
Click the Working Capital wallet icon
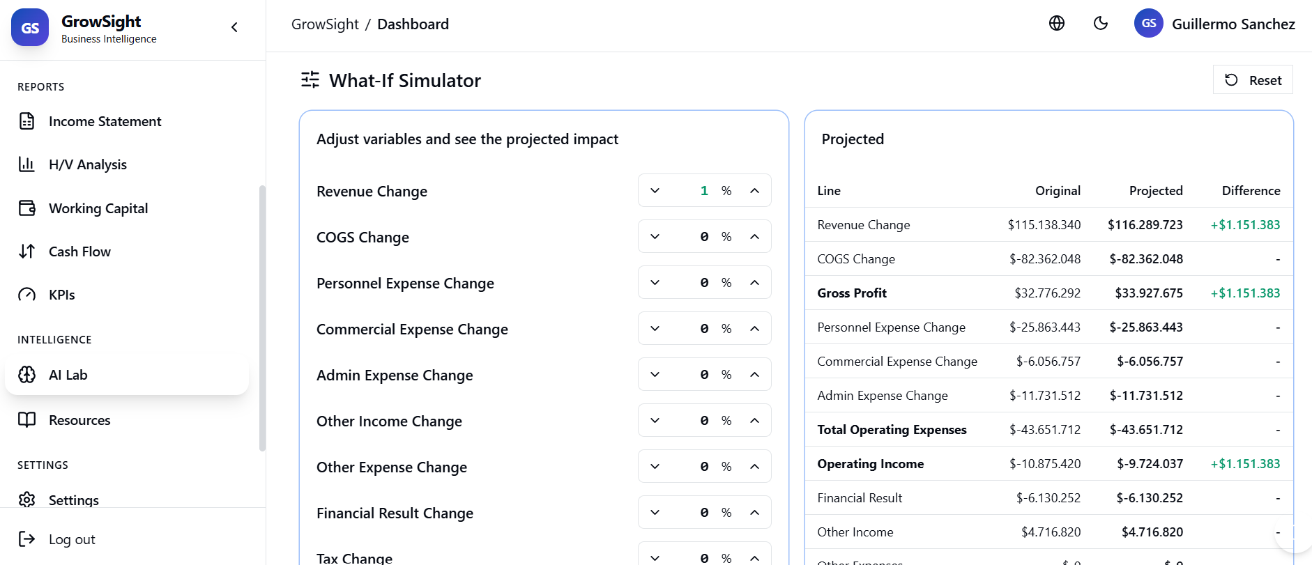(x=26, y=208)
